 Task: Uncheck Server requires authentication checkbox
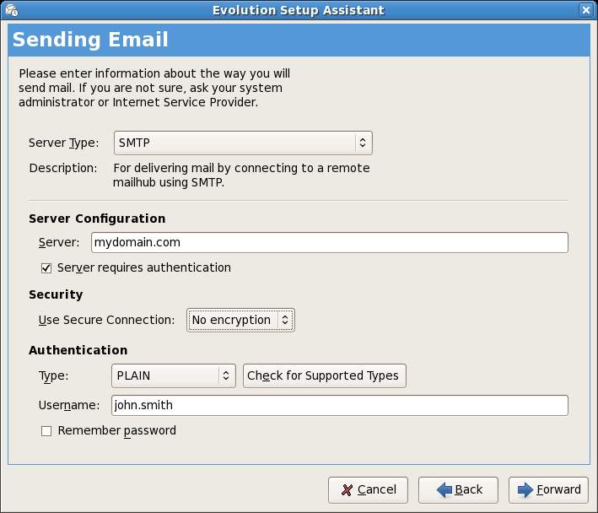(47, 267)
